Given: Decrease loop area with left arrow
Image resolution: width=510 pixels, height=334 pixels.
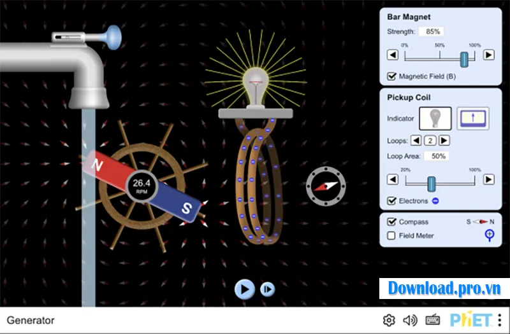Looking at the screenshot, I should (x=393, y=179).
